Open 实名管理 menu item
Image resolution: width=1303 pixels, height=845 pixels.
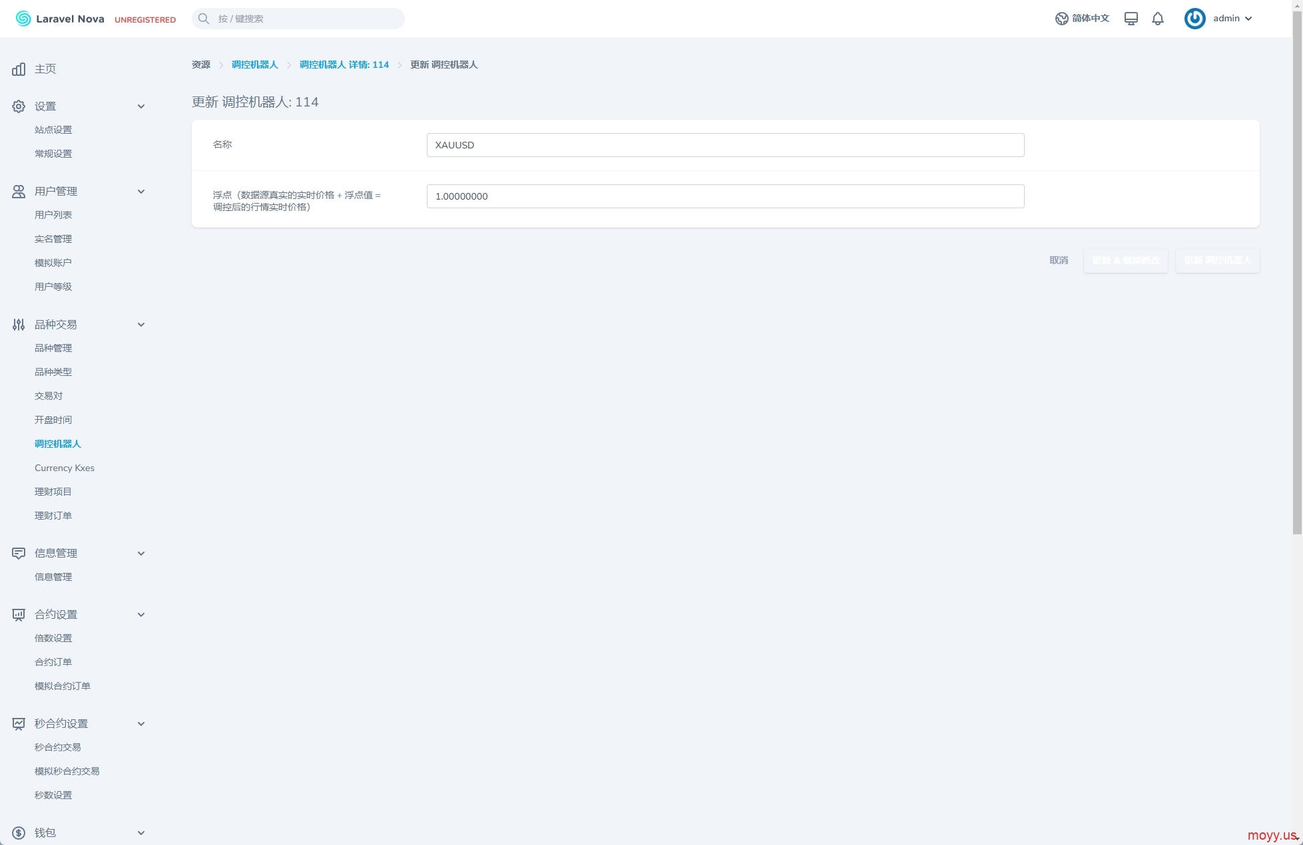point(53,239)
